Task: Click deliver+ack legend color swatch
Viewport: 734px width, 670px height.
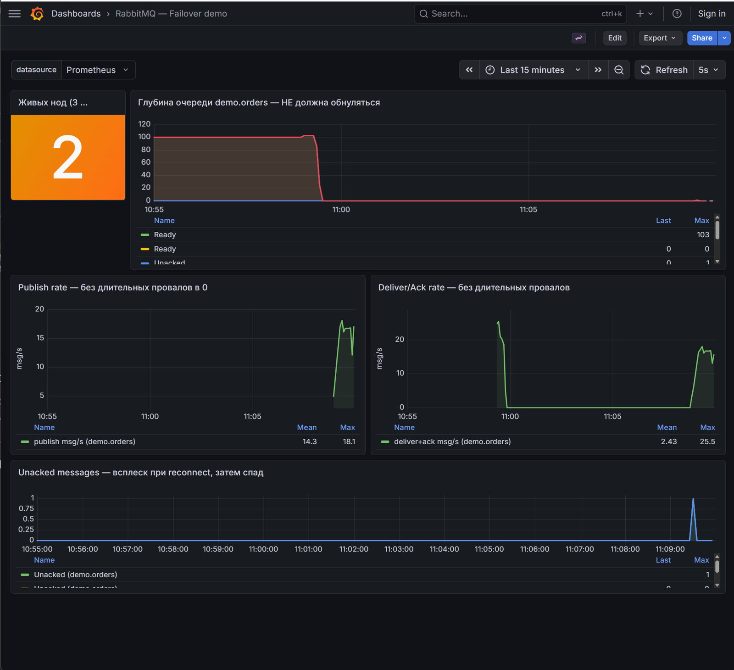Action: [385, 441]
